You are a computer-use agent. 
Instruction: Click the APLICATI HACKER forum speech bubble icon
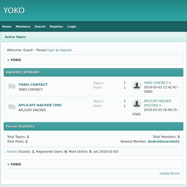pyautogui.click(x=12, y=107)
